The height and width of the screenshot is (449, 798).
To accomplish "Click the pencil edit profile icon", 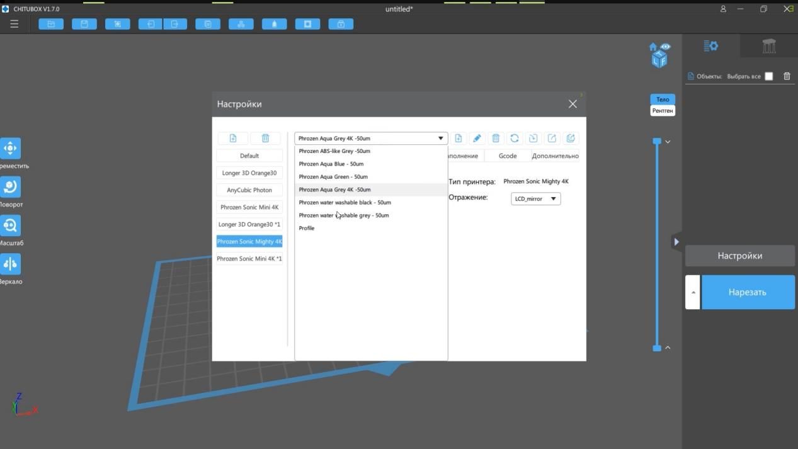I will pyautogui.click(x=477, y=139).
